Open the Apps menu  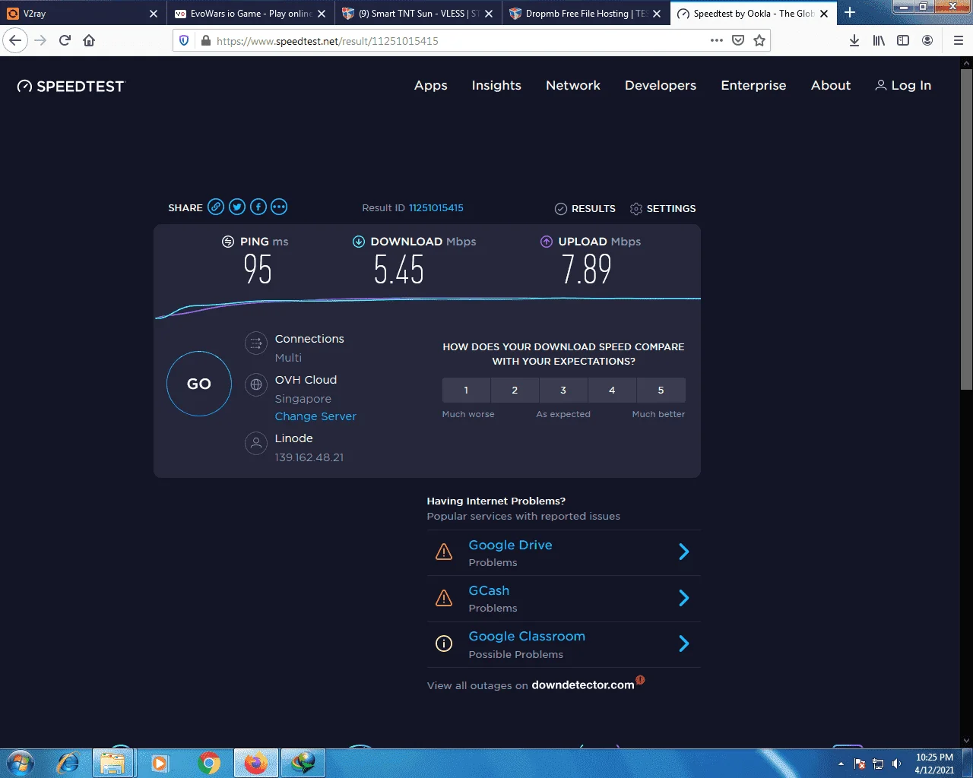431,86
